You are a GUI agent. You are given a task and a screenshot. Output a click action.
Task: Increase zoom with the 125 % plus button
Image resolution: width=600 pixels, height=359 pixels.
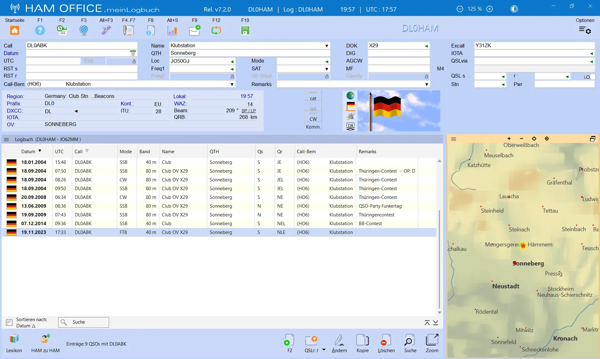pyautogui.click(x=490, y=9)
